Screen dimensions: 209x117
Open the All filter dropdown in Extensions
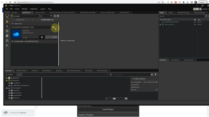(x=46, y=16)
